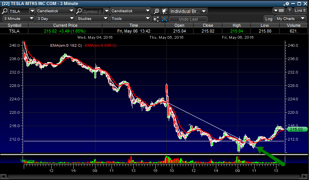Click the chart pointer icon left of Individual Br...
Viewport: 309px width, 180px height.
pos(164,11)
